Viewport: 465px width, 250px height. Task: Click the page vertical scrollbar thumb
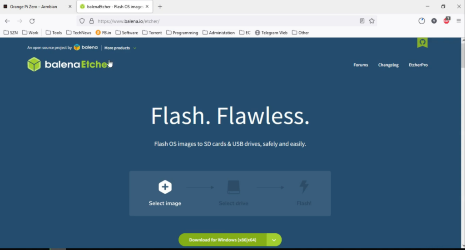click(x=463, y=56)
